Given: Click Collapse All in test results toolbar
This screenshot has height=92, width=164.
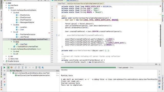Looking at the screenshot, I should (26, 67).
